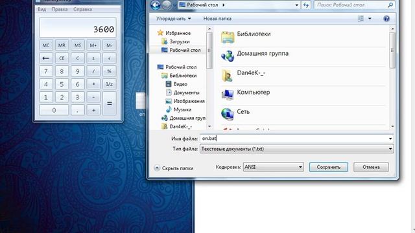Open Тип файла dropdown
This screenshot has height=233, width=415.
(296, 149)
